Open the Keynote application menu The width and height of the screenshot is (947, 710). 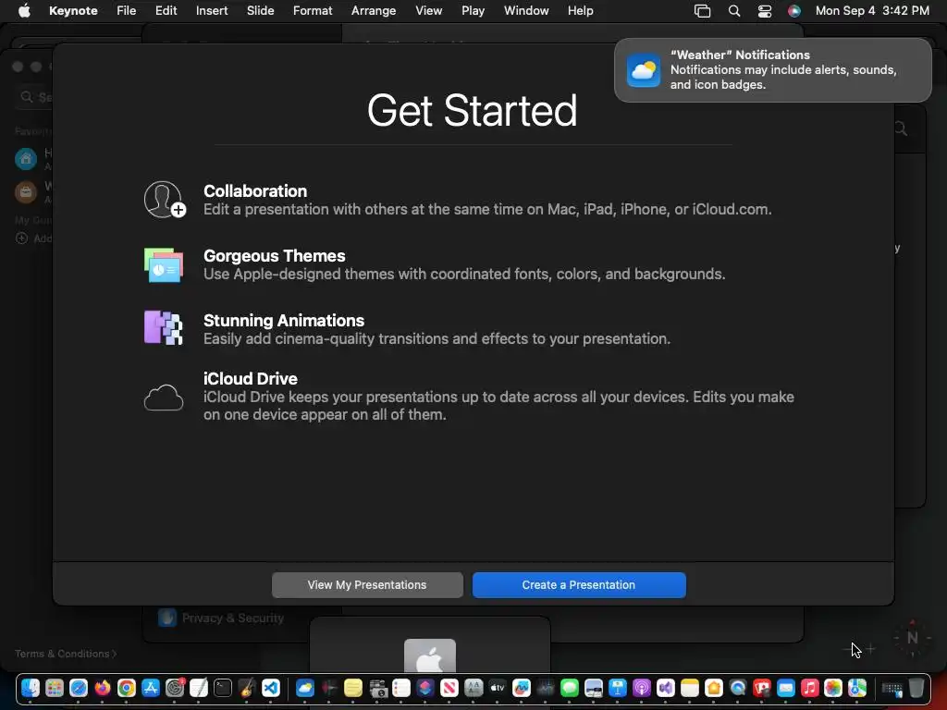click(73, 10)
